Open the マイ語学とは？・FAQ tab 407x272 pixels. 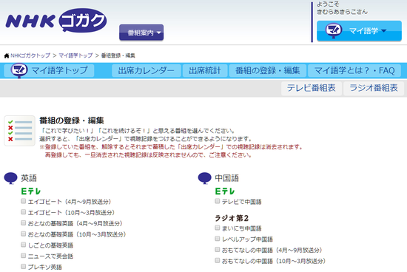click(354, 70)
